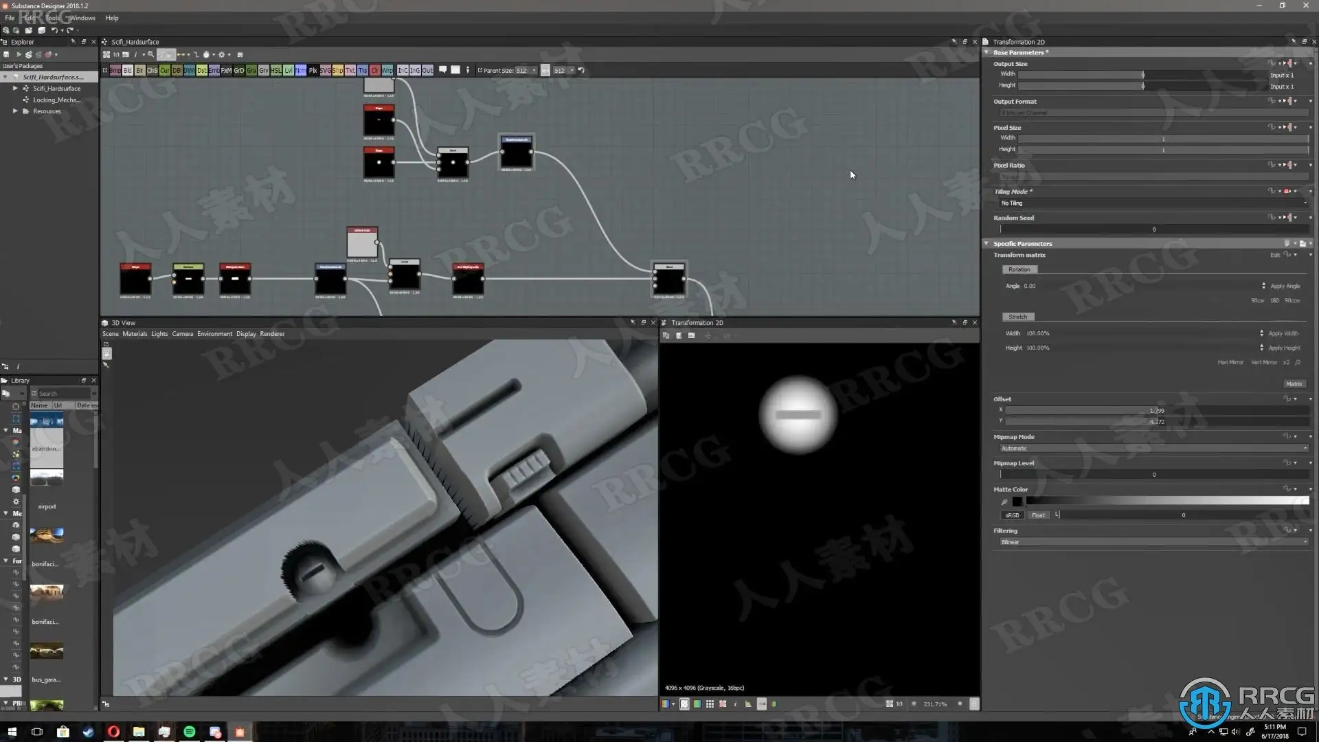Add a Warp node via the Wrp shortcut
This screenshot has width=1319, height=742.
click(387, 70)
